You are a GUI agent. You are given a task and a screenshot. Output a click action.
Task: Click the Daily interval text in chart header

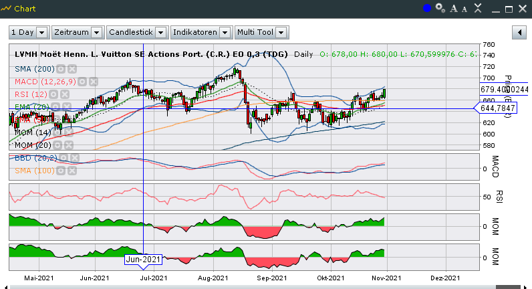click(303, 54)
